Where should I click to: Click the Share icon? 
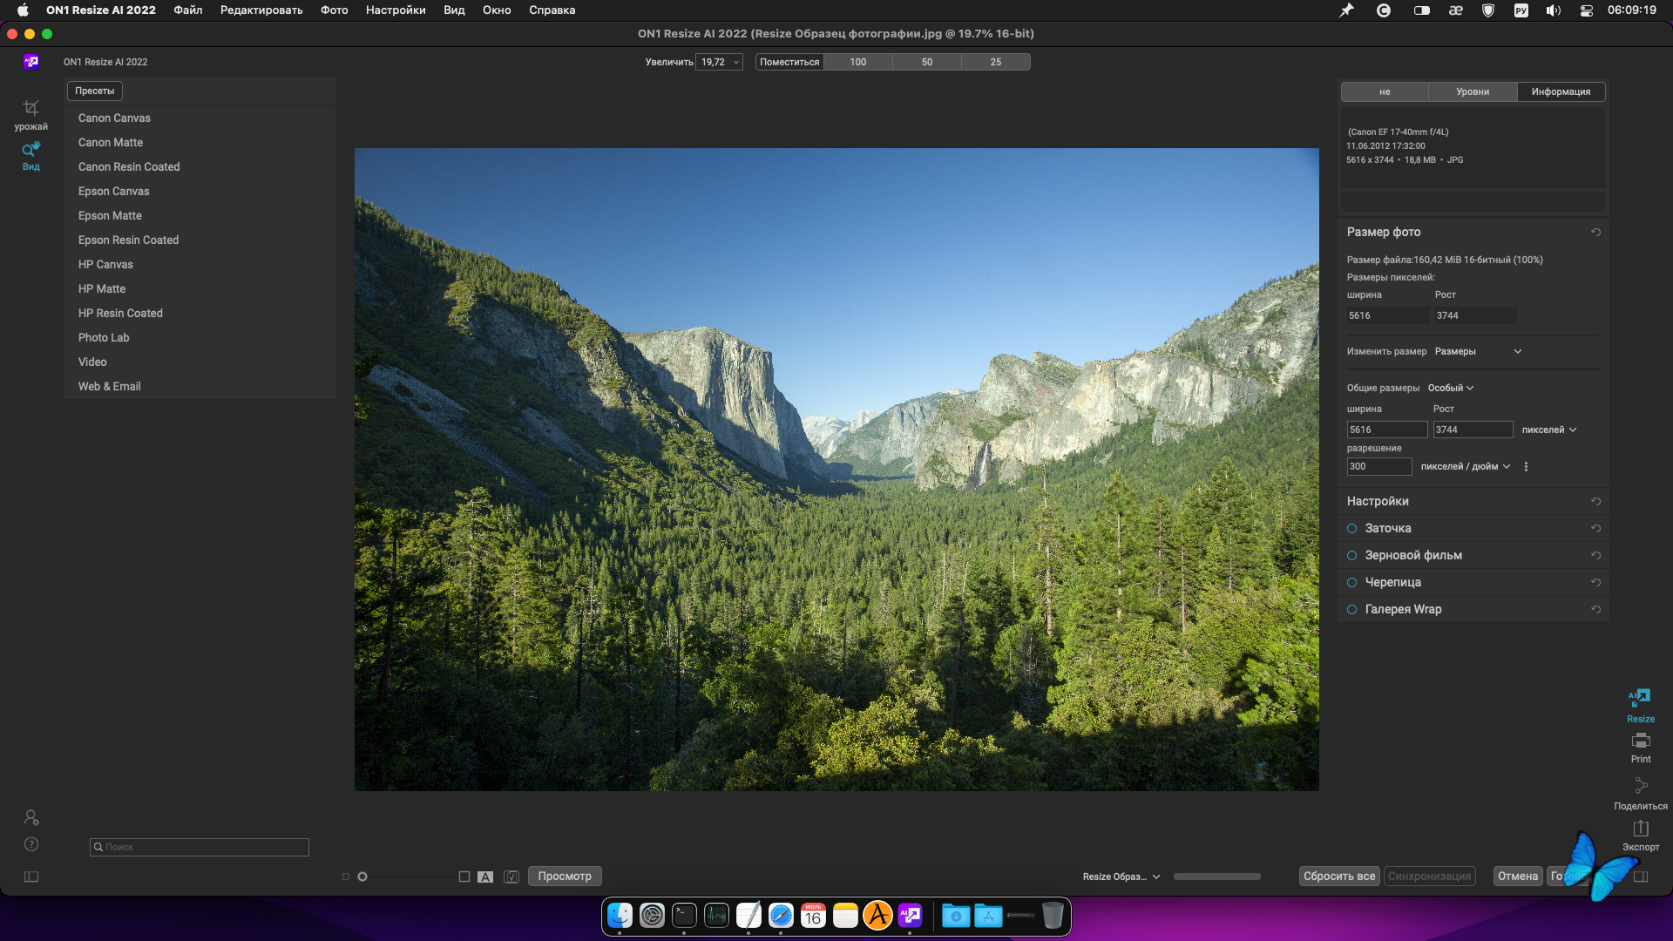click(x=1641, y=786)
